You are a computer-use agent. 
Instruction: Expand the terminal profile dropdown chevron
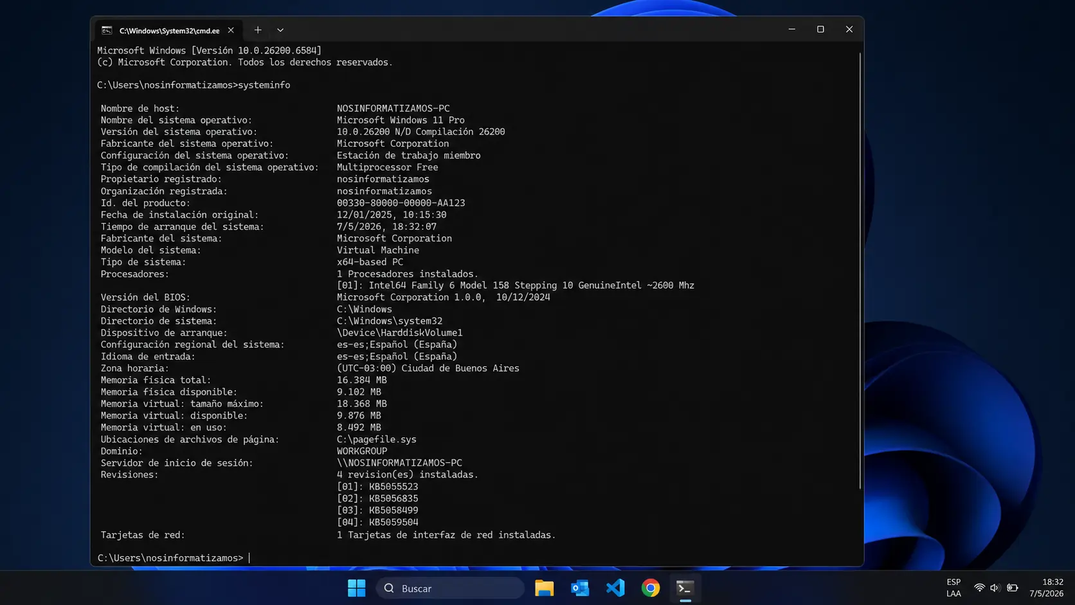(280, 30)
